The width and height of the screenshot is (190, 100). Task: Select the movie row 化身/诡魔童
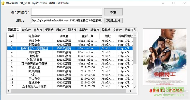pos(70,60)
